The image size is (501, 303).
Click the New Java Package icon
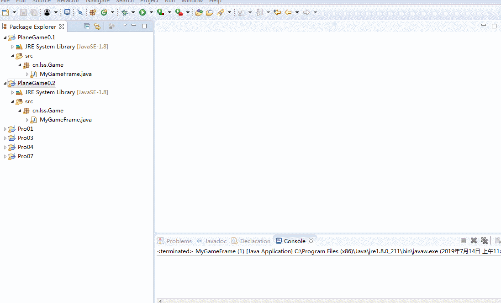coord(93,12)
